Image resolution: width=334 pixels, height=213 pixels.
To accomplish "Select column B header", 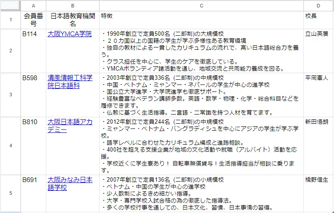I will pos(72,6).
